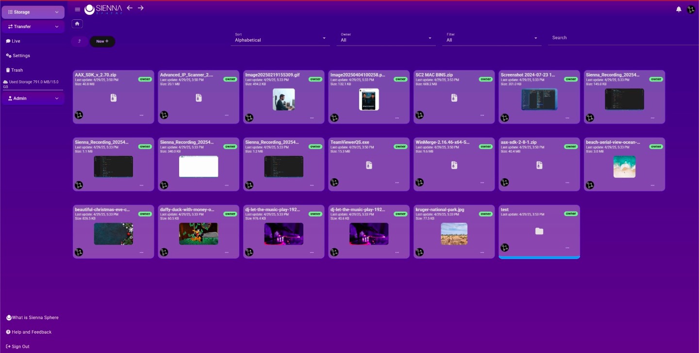Click owner avatar on Image20250219155309.gif card
Screen dimensions: 699x353
[249, 117]
